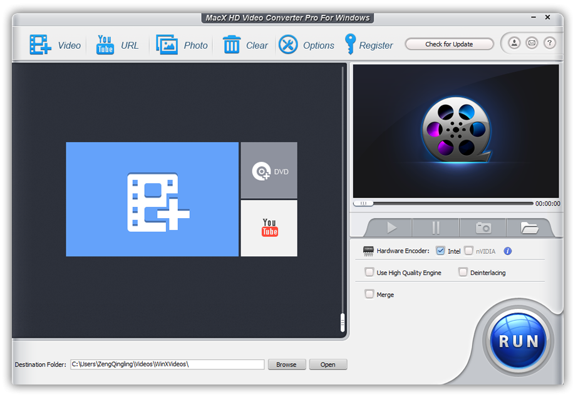Click the URL toolbar label
Screen dimensions: 573x397
[x=130, y=45]
